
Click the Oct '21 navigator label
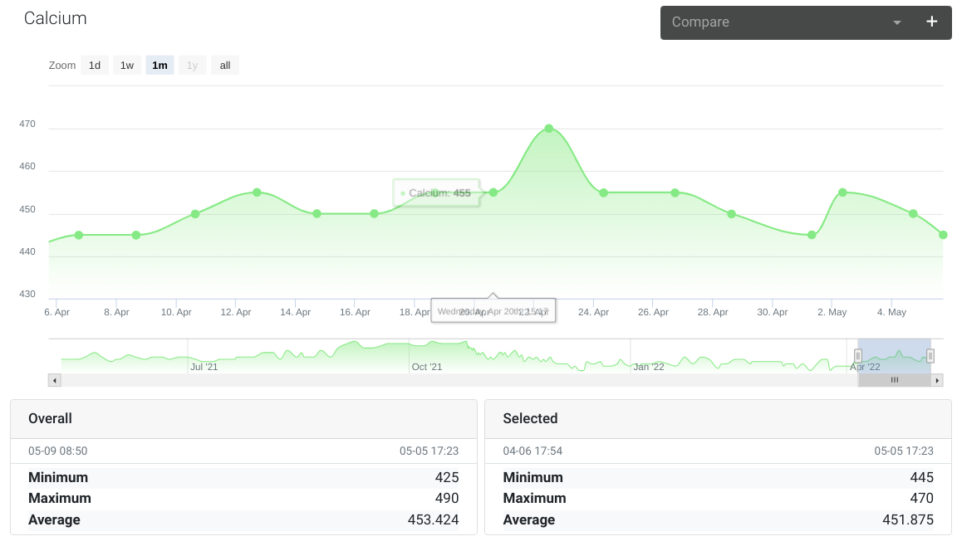pyautogui.click(x=426, y=367)
